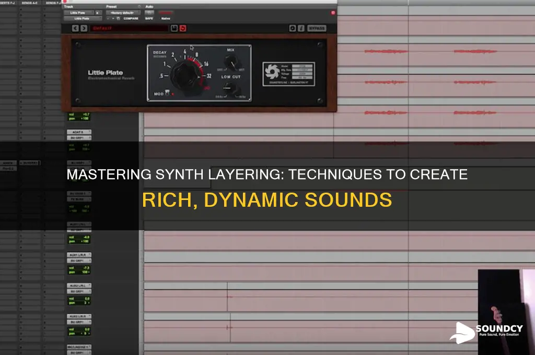Open the factory default preset dropdown
535x355 pixels.
[123, 13]
